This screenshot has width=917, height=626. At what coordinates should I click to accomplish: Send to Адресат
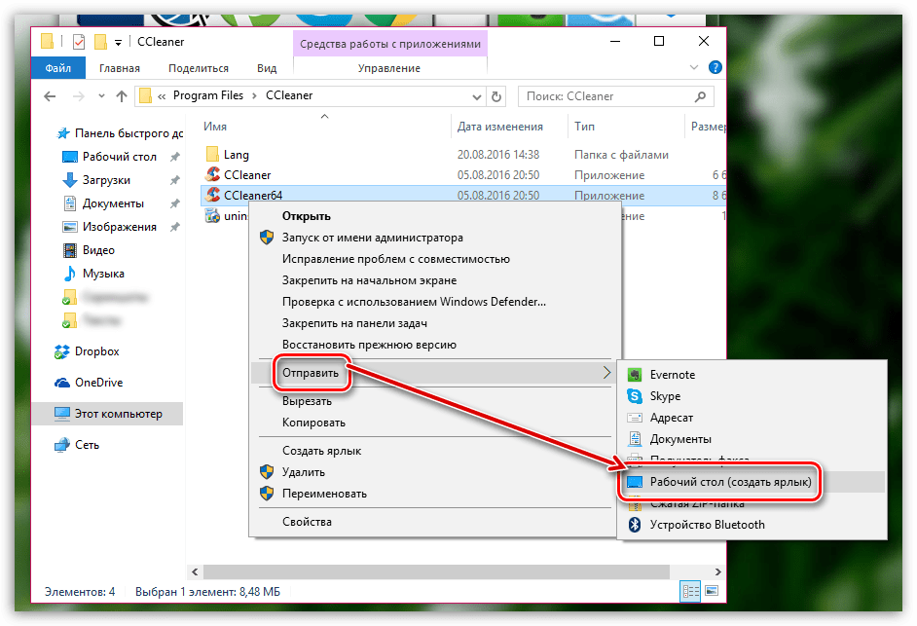point(671,418)
